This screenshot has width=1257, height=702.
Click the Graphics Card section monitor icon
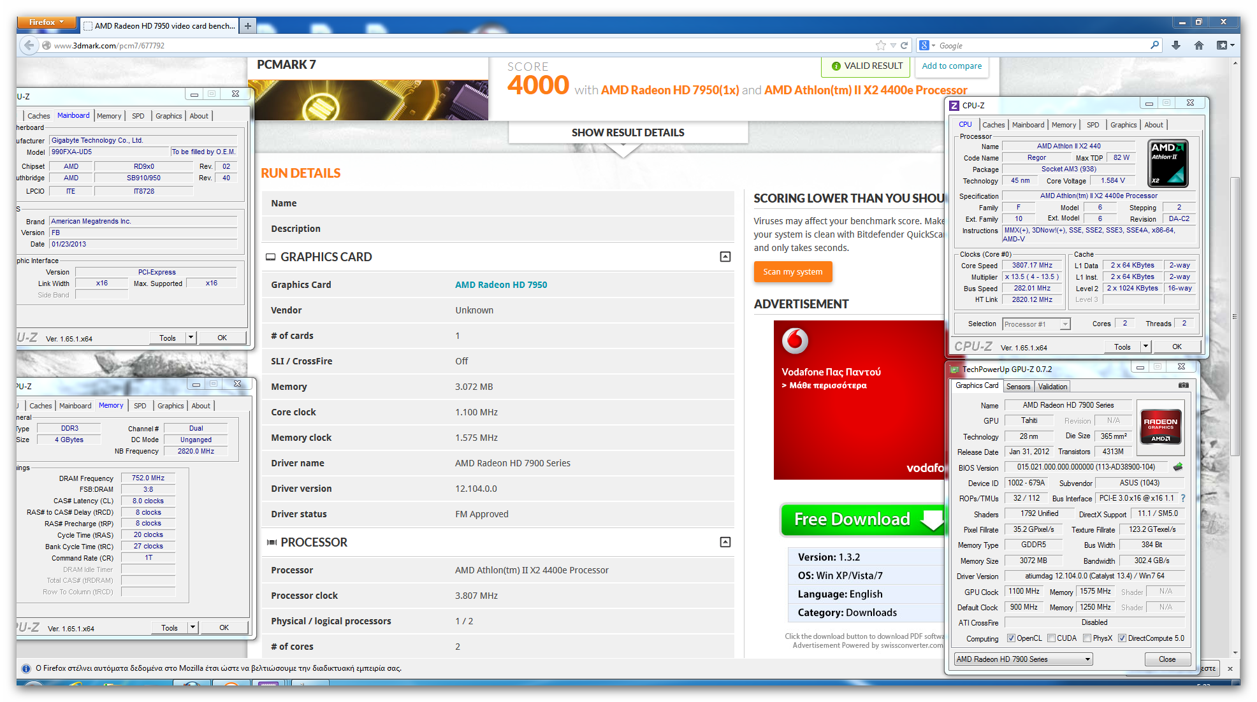point(271,257)
